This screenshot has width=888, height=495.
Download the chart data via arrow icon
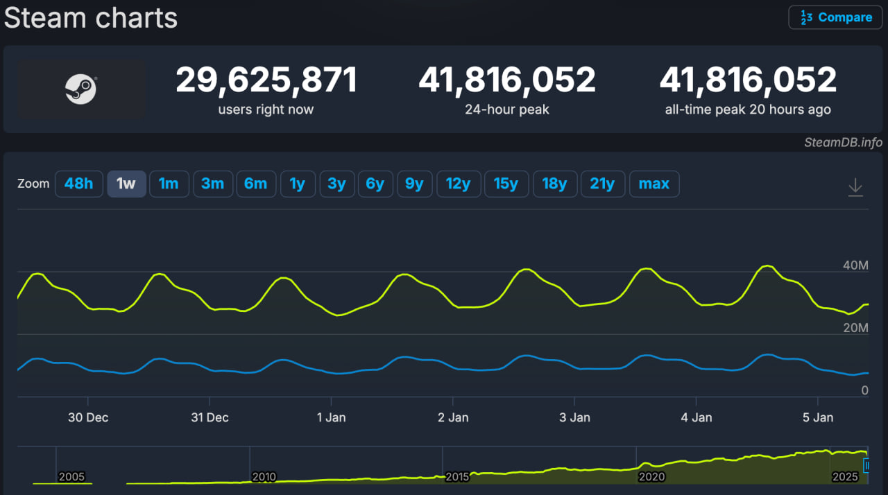855,187
